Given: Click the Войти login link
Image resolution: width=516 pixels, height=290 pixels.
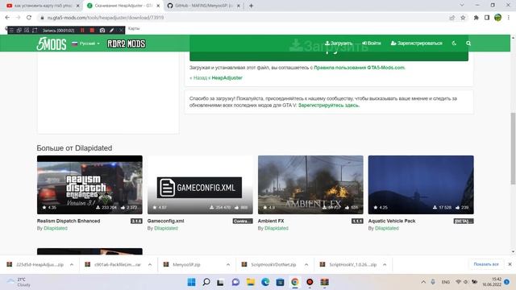Looking at the screenshot, I should tap(371, 43).
